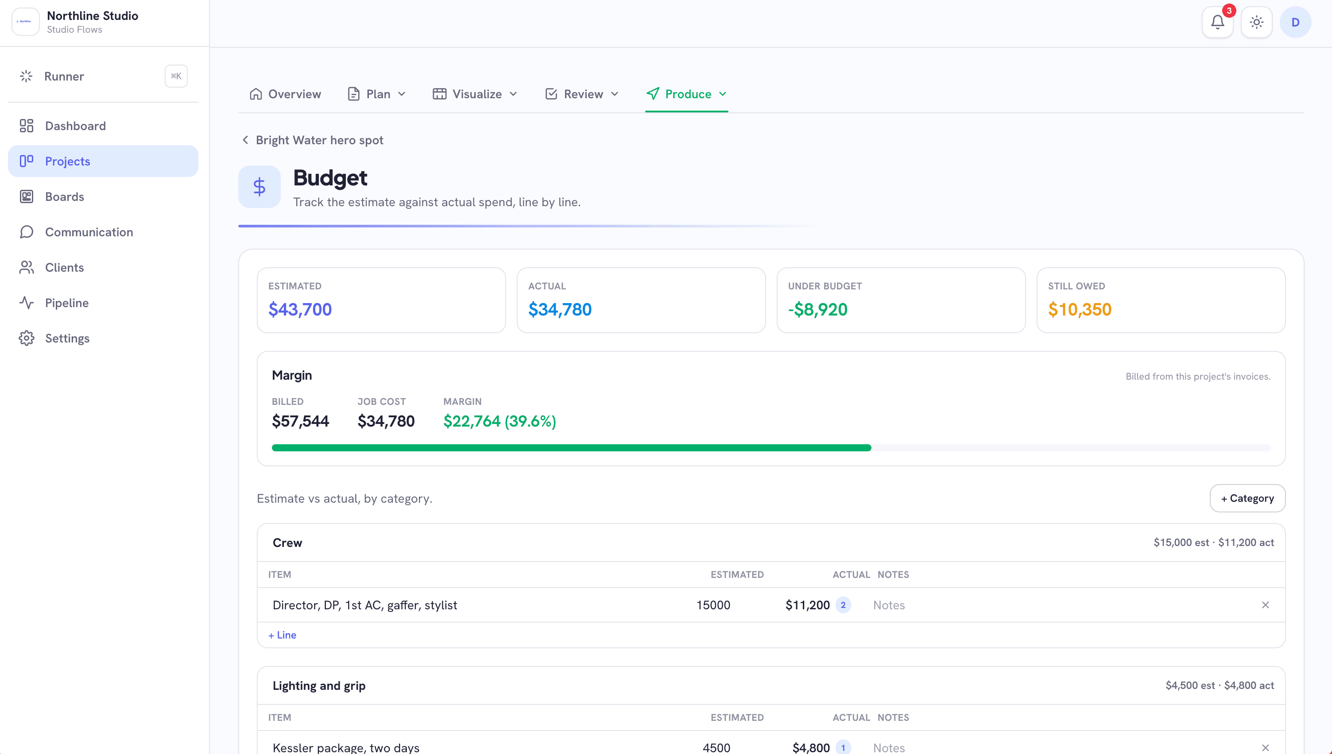Click the Lighting totals $4,500 est · $4,800 act
1332x754 pixels.
click(x=1220, y=686)
